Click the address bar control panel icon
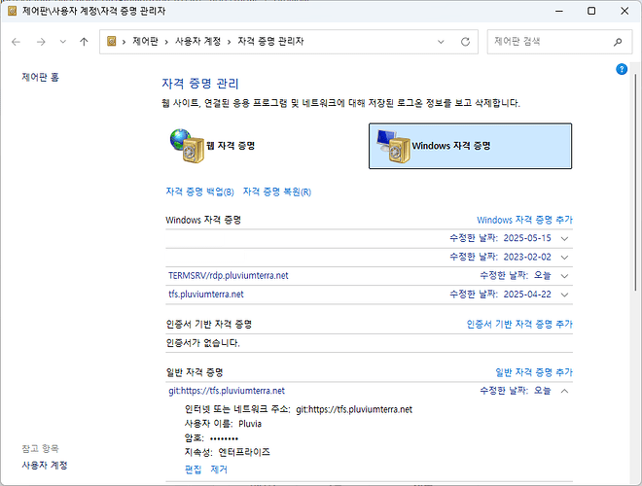Viewport: 642px width, 486px height. [111, 41]
